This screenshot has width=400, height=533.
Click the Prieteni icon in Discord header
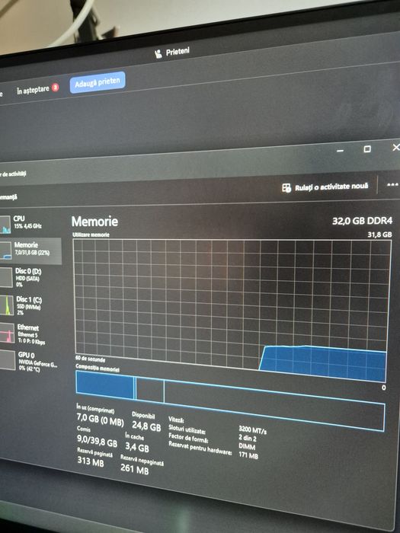point(158,53)
